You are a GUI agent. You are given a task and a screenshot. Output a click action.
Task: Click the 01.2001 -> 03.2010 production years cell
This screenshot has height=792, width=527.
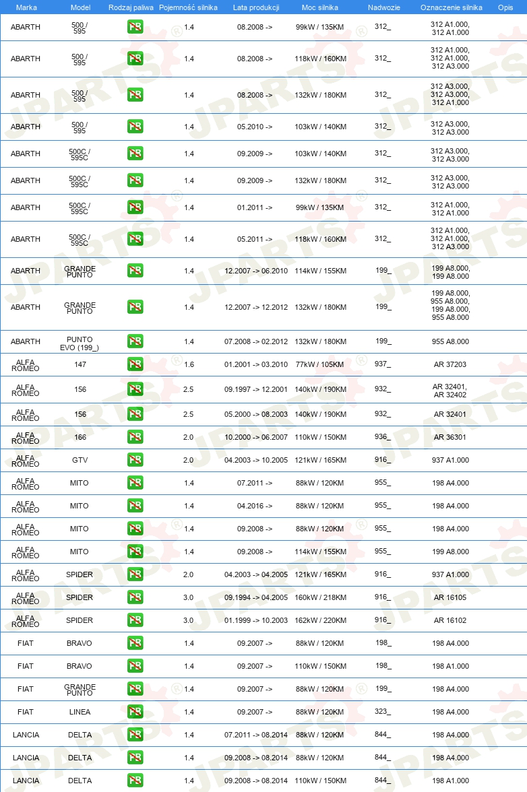[256, 364]
